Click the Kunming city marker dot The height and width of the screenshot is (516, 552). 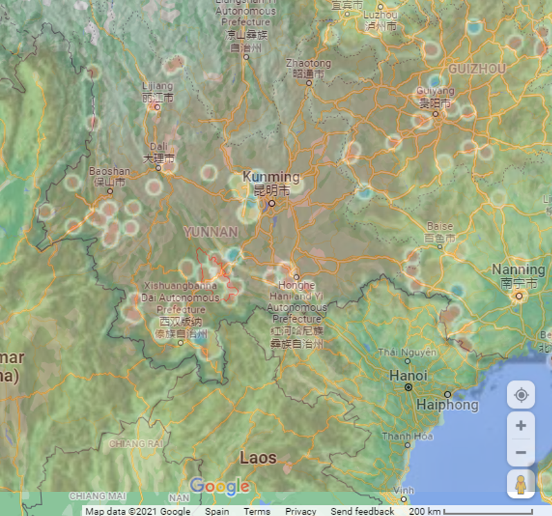point(272,203)
